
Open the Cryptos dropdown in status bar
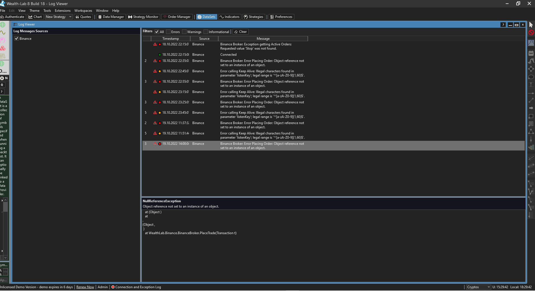pyautogui.click(x=478, y=287)
